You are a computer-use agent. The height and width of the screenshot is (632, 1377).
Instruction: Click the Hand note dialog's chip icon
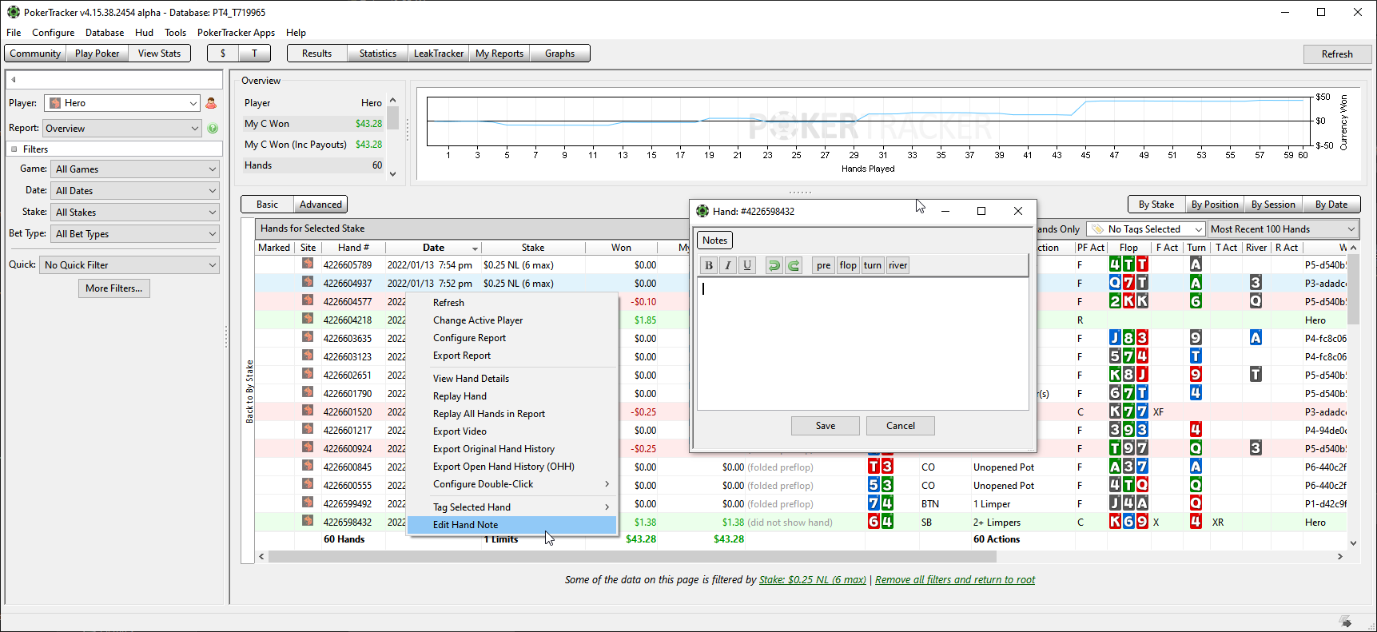pyautogui.click(x=702, y=211)
